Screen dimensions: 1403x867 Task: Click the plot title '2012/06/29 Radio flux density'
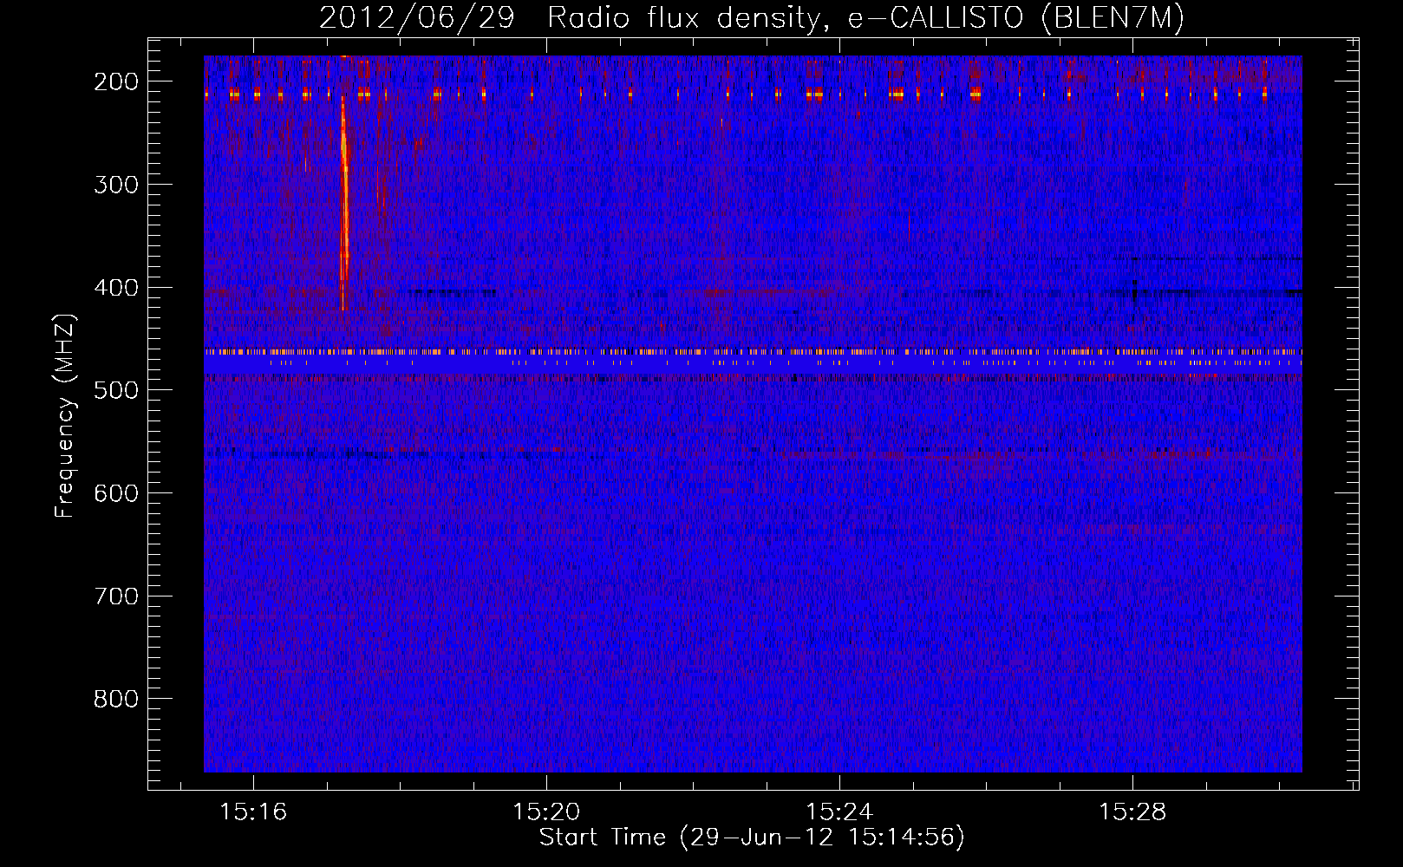[x=751, y=18]
